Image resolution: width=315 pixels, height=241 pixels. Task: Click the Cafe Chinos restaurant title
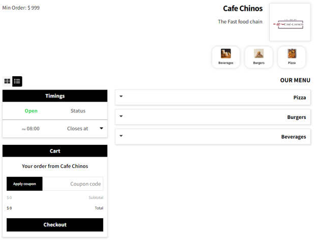click(x=243, y=9)
